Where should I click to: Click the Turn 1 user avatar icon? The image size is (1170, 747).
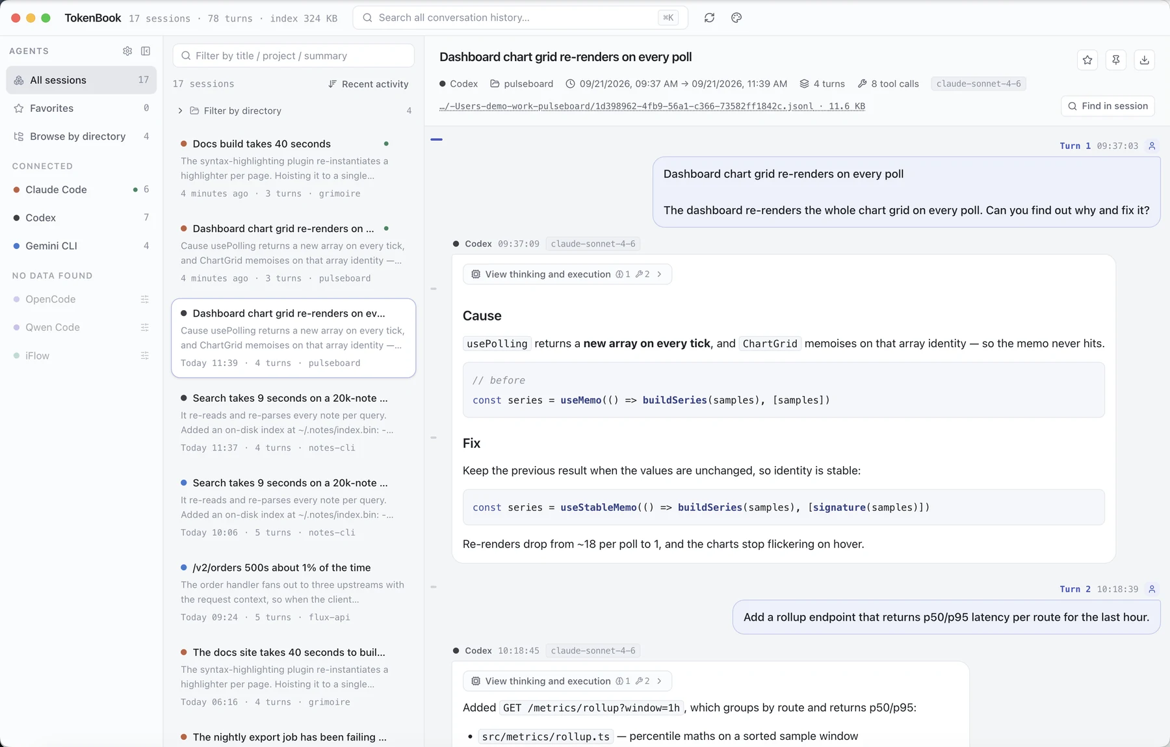(x=1152, y=146)
